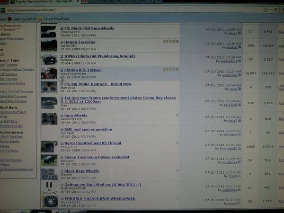Click the post icon beside OME and spacer question
The height and width of the screenshot is (213, 284).
(62, 130)
